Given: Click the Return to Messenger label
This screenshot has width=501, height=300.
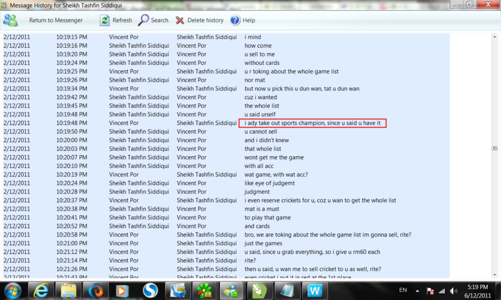Looking at the screenshot, I should pos(56,20).
